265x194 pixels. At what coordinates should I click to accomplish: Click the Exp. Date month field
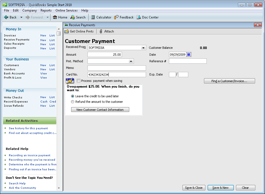point(172,75)
